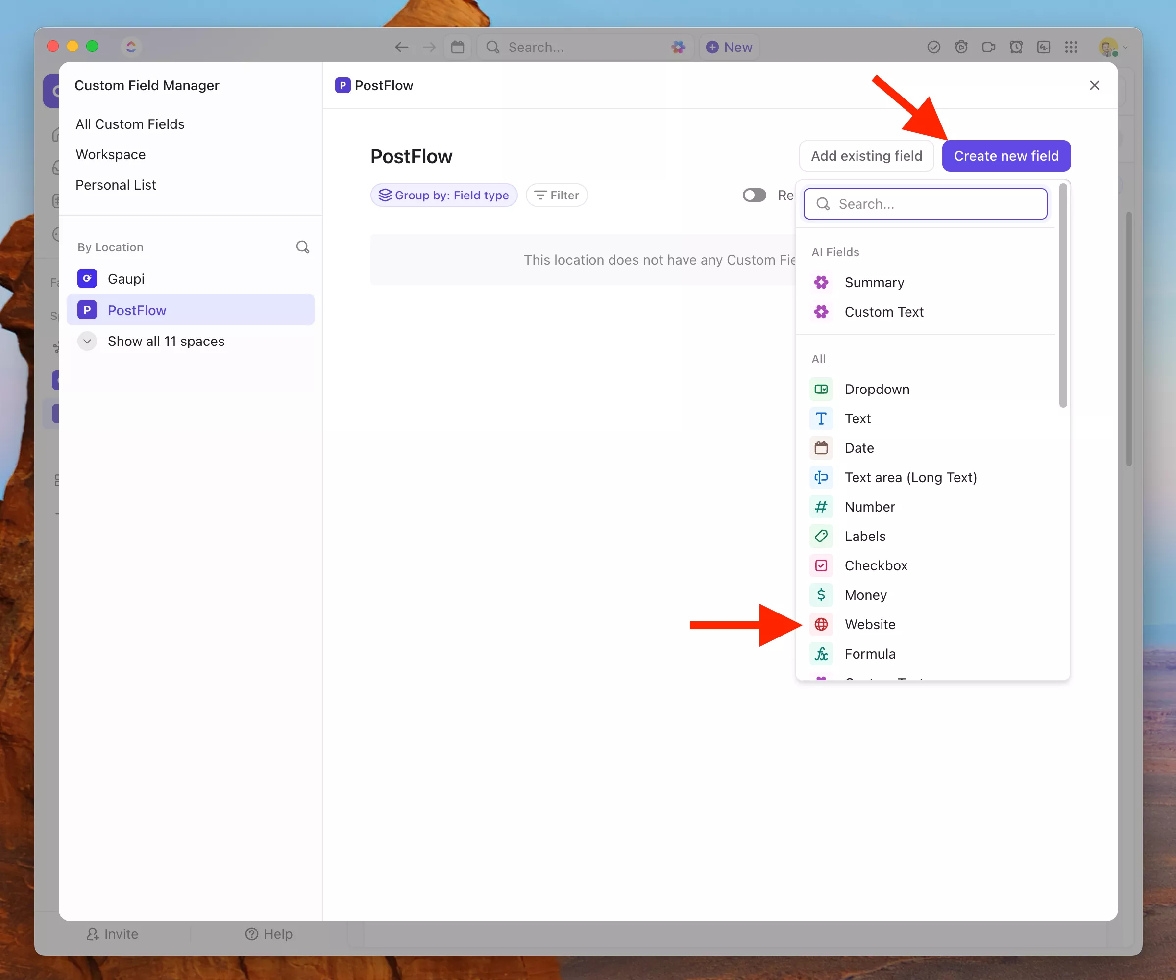The image size is (1176, 980).
Task: Open the checkmark tasks icon in top bar
Action: [933, 47]
